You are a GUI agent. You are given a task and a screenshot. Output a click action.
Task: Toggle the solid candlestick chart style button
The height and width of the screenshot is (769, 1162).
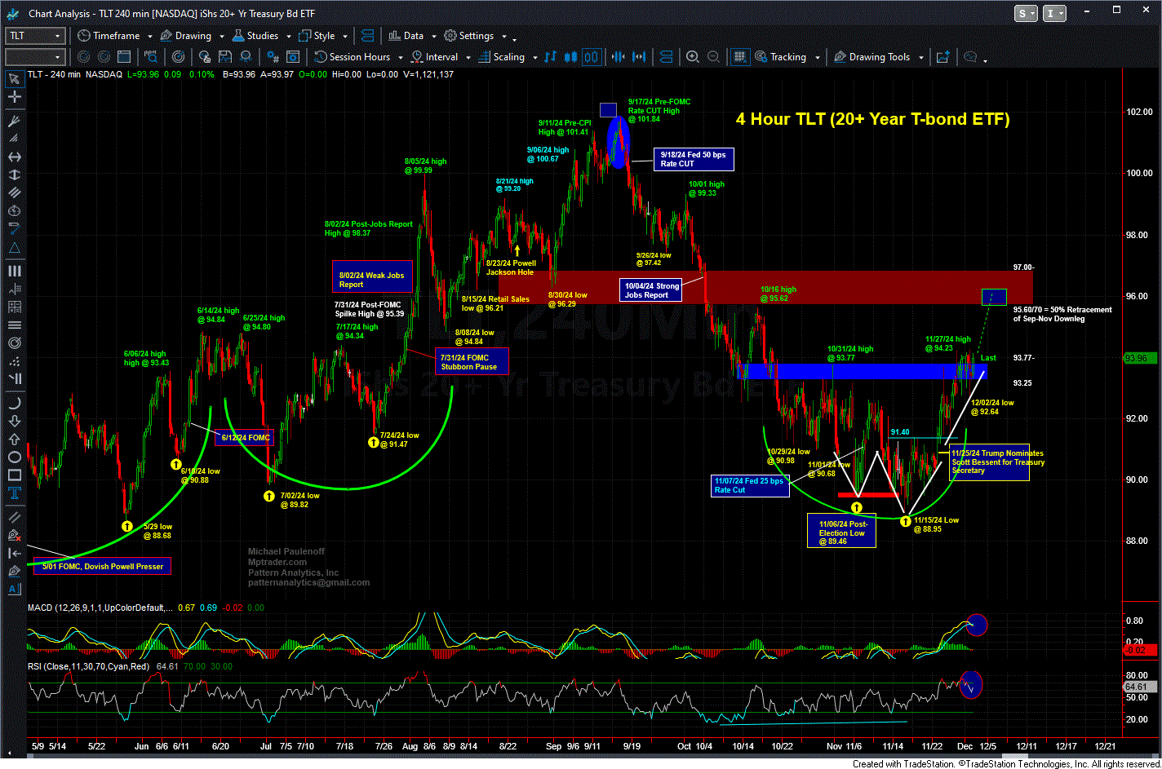[570, 57]
